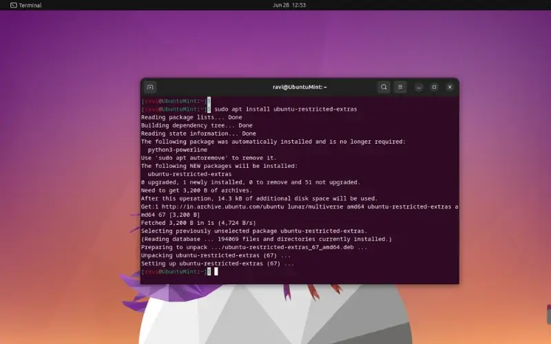Close the ravi@UbuntuMint terminal window
Image resolution: width=551 pixels, height=344 pixels.
pyautogui.click(x=450, y=87)
